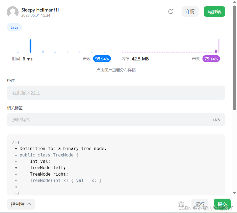Click the tall blue runtime distribution bar
This screenshot has height=213, width=237.
31,46
